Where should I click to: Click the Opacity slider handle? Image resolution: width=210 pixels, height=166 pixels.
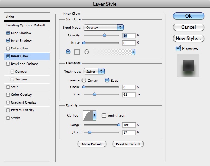pyautogui.click(x=104, y=35)
